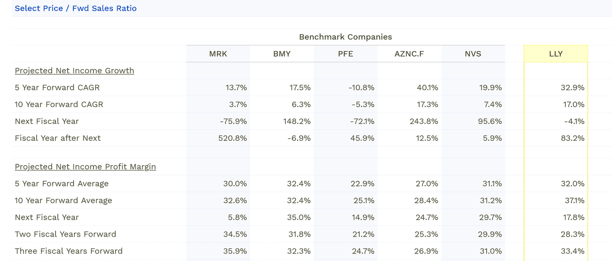This screenshot has height=261, width=612.
Task: Open the Projected Net Income Profit Margin link
Action: click(x=85, y=167)
